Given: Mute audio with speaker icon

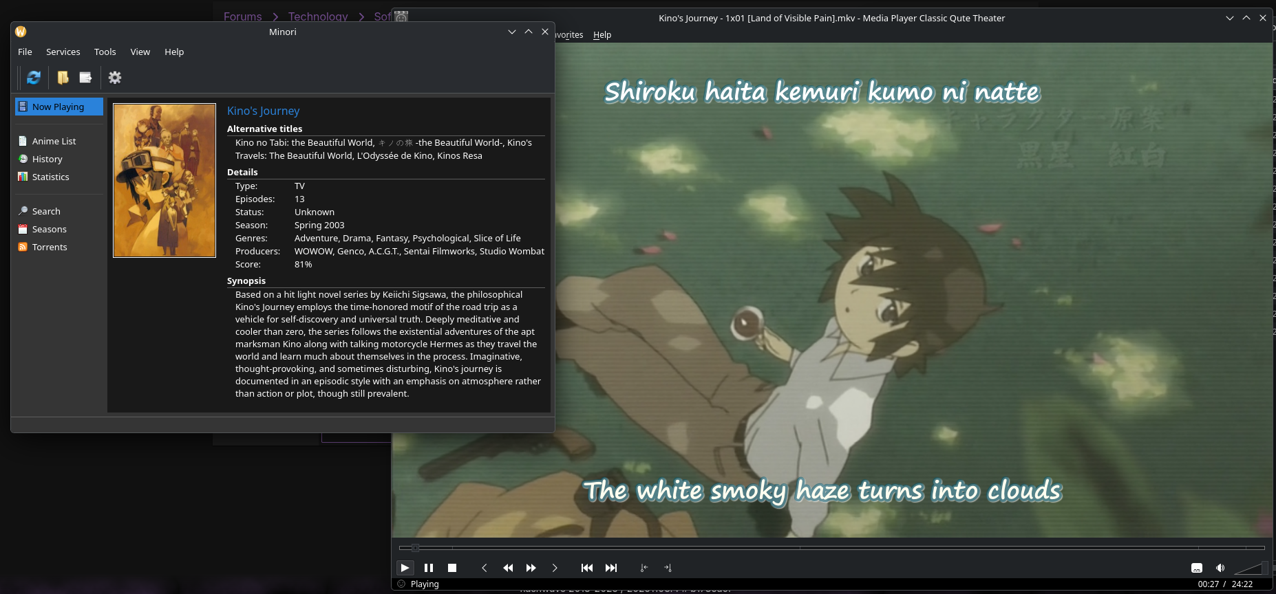Looking at the screenshot, I should click(x=1220, y=568).
